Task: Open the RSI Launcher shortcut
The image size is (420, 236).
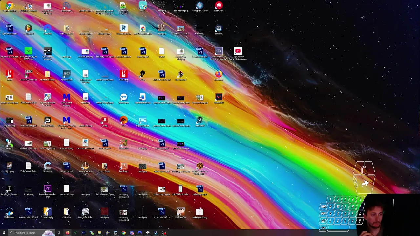Action: point(66,74)
